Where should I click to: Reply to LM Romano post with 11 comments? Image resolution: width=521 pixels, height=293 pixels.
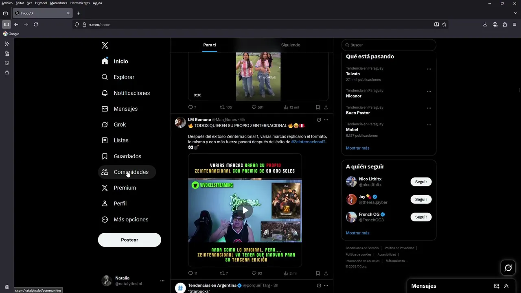(x=193, y=273)
